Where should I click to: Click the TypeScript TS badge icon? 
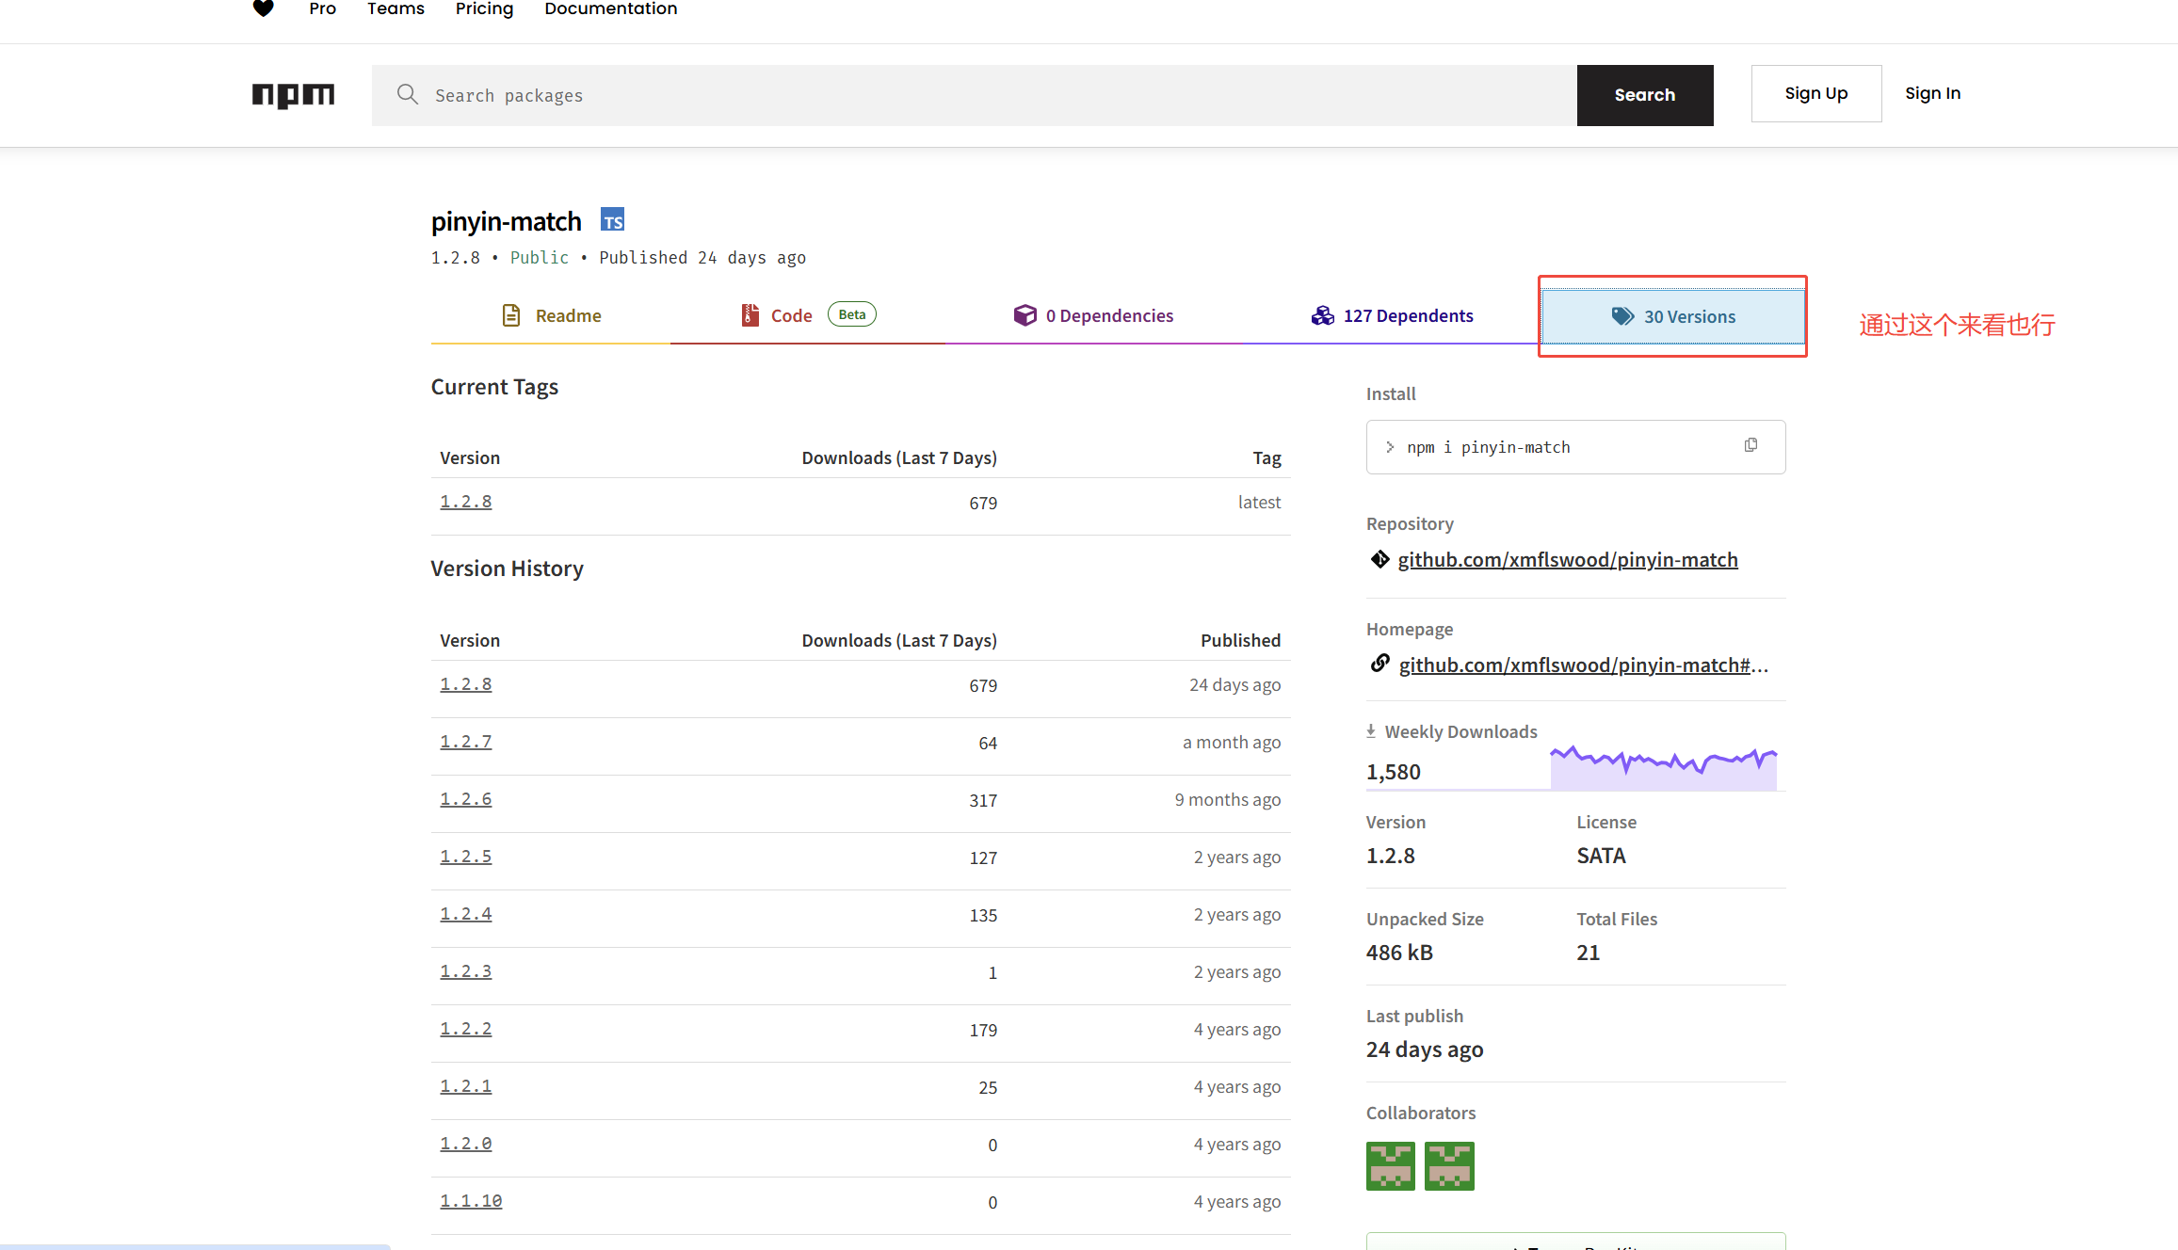point(612,220)
